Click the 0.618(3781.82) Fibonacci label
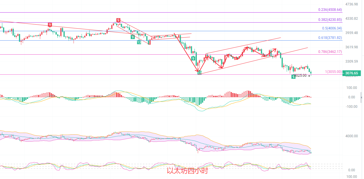This screenshot has width=364, height=179. coord(330,38)
